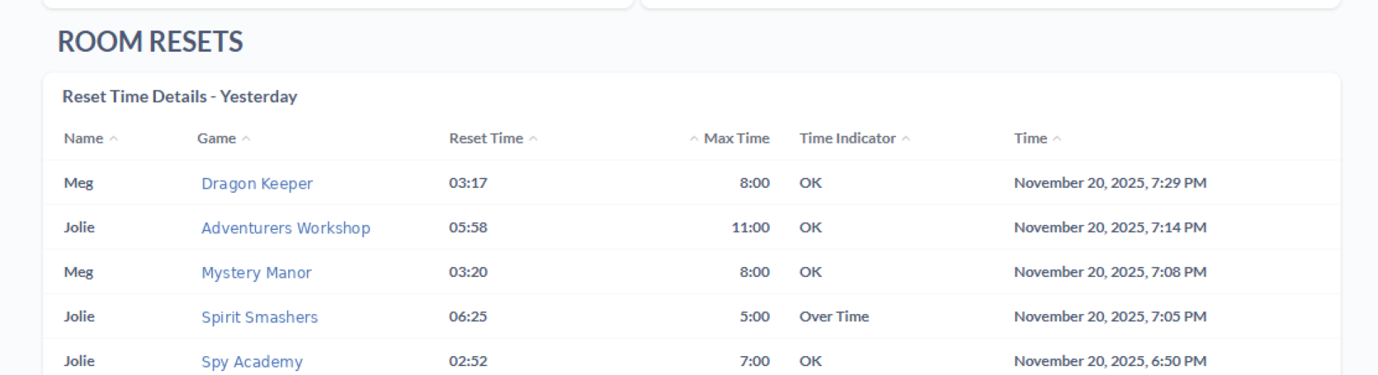
Task: Sort by Game column arrow icon
Action: (246, 139)
